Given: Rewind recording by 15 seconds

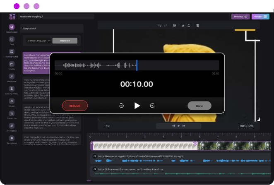Looking at the screenshot, I should click(x=121, y=106).
